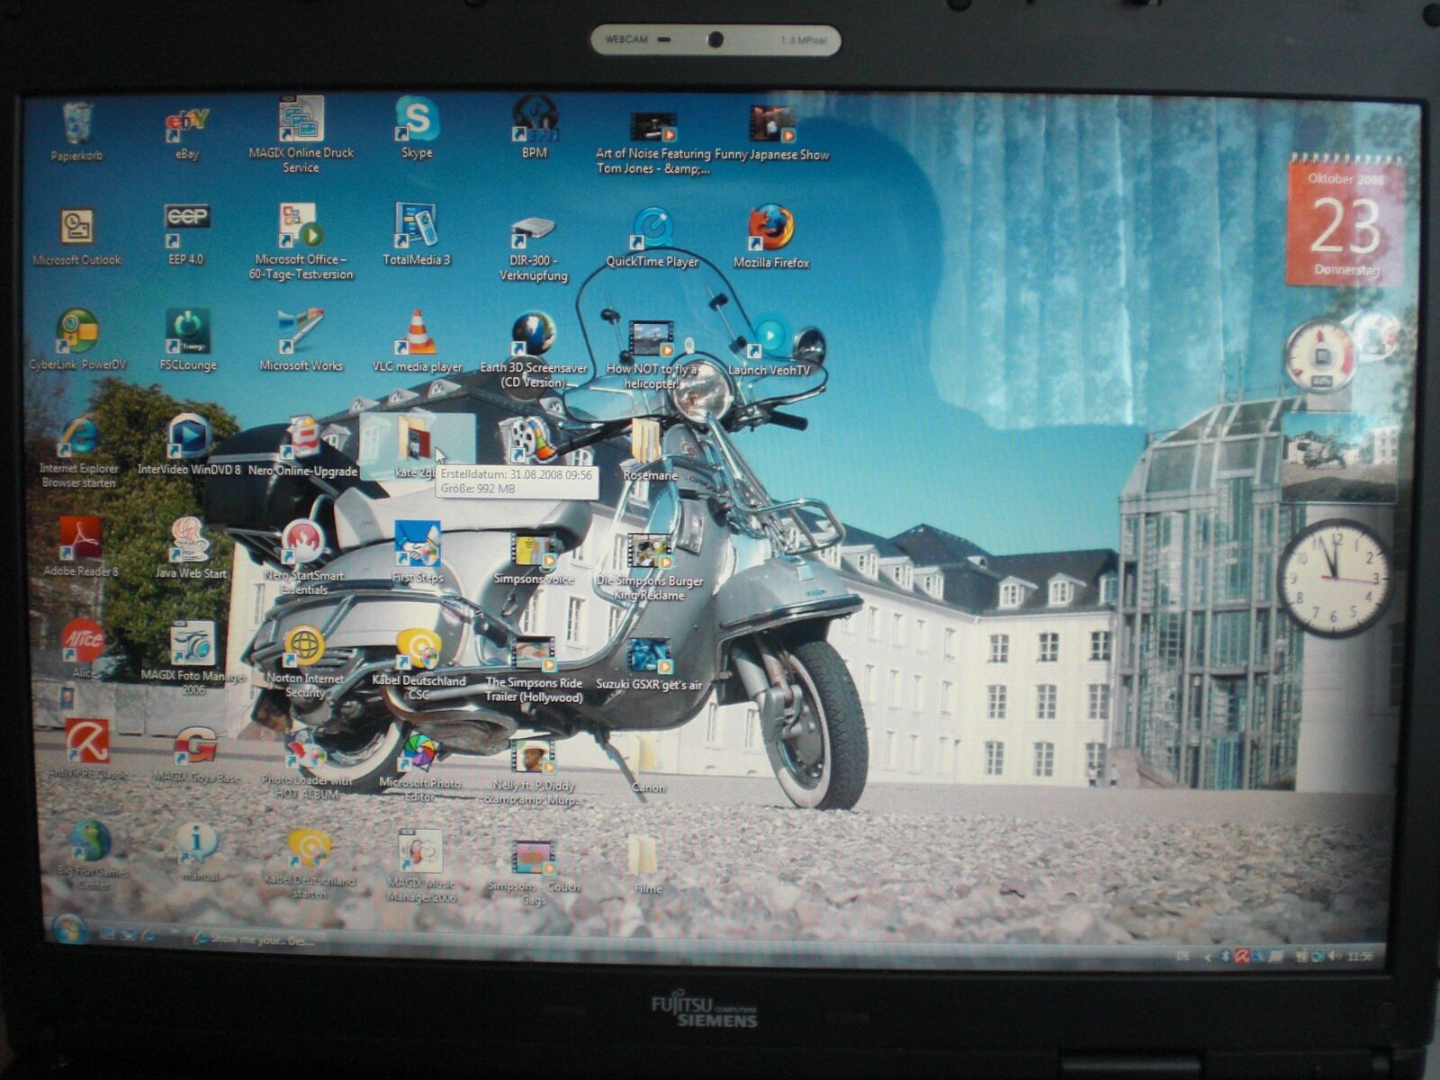Click the taskbar clock showing 11:56

(x=1360, y=956)
